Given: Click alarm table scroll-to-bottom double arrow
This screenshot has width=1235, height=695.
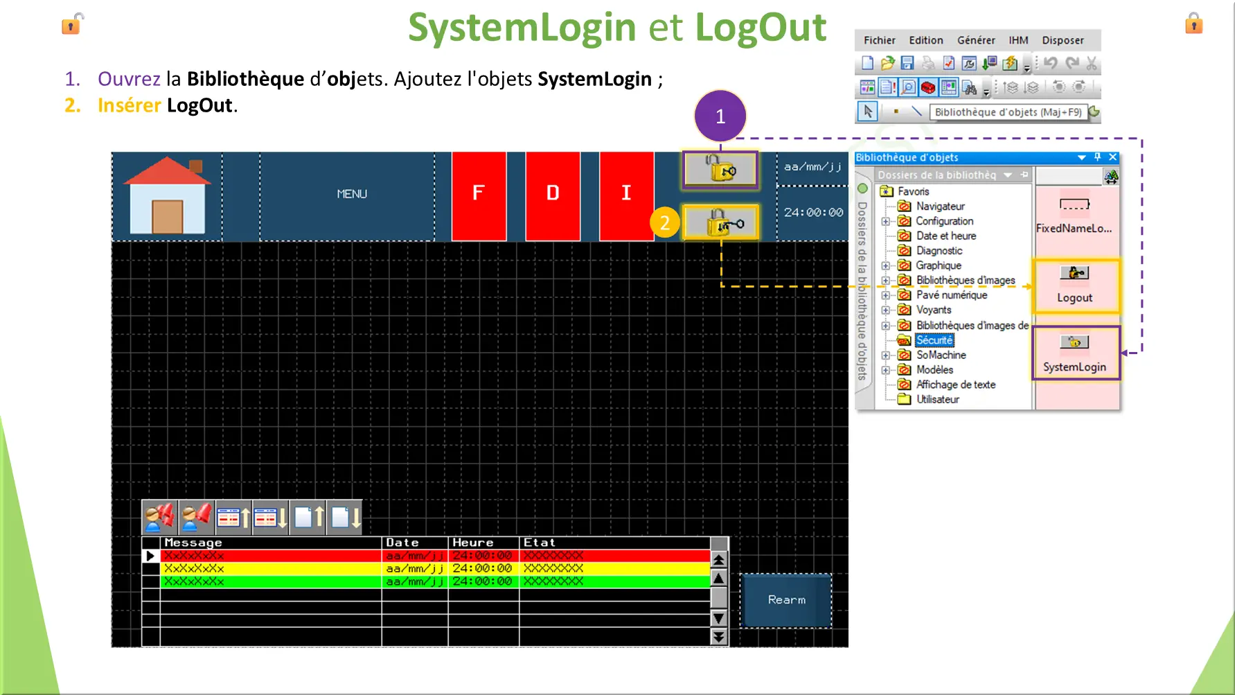Looking at the screenshot, I should tap(719, 637).
